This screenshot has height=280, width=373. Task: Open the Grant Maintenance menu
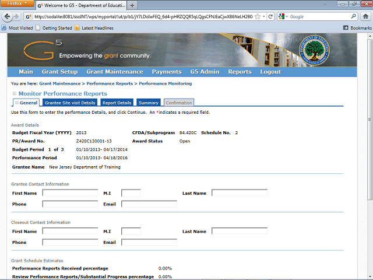(x=115, y=72)
